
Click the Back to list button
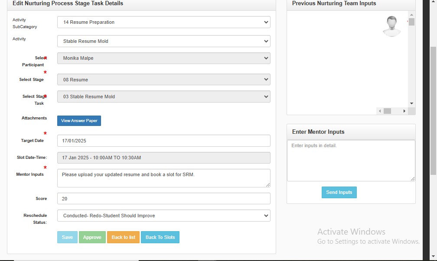coord(123,237)
